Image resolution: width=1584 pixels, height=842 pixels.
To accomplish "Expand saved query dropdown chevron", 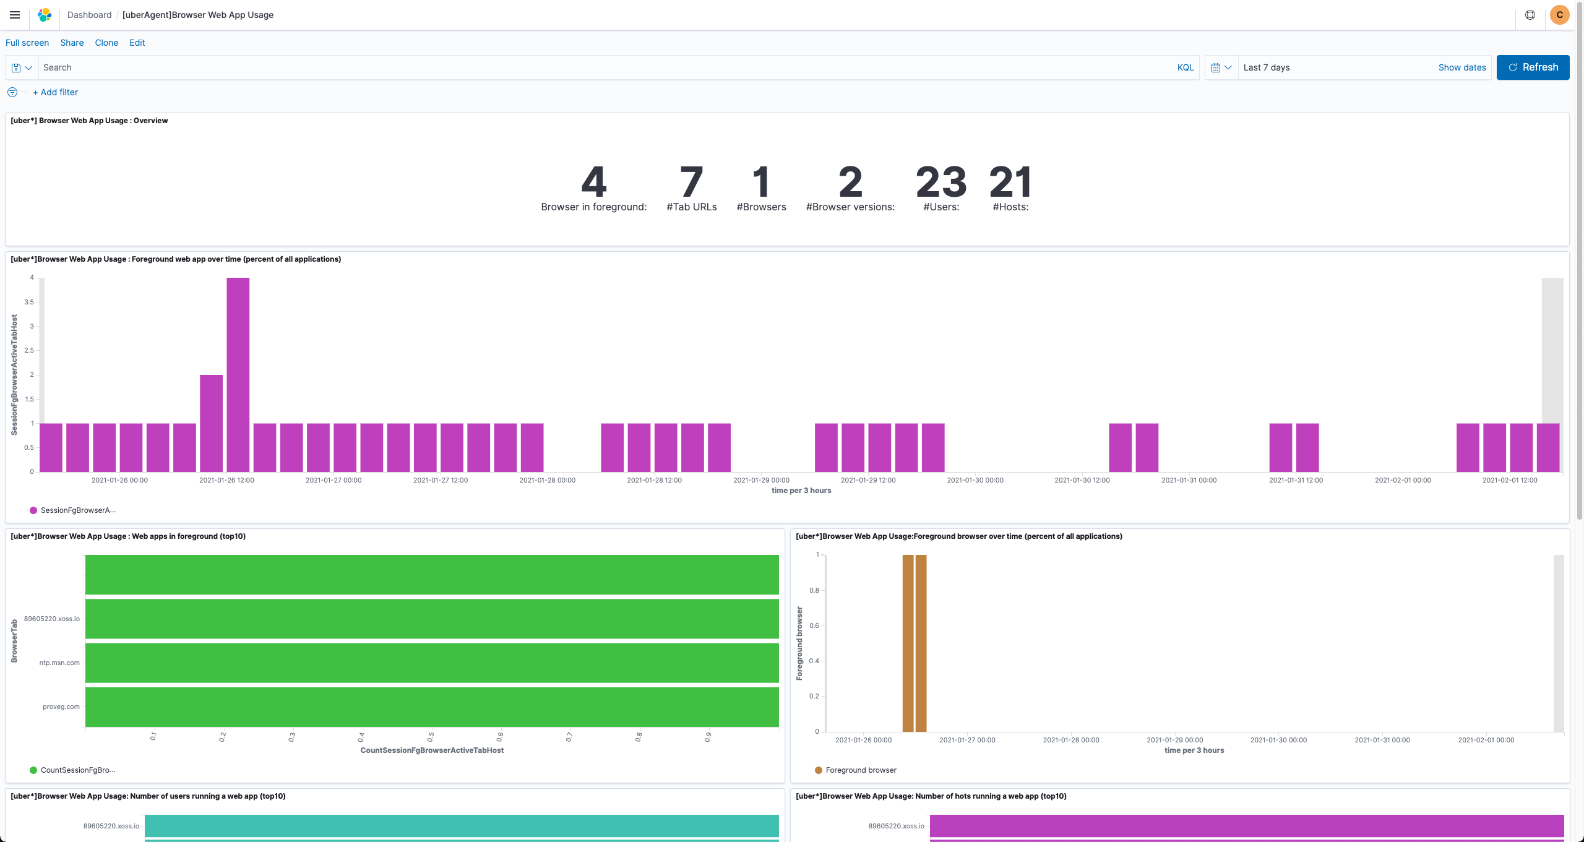I will [28, 68].
